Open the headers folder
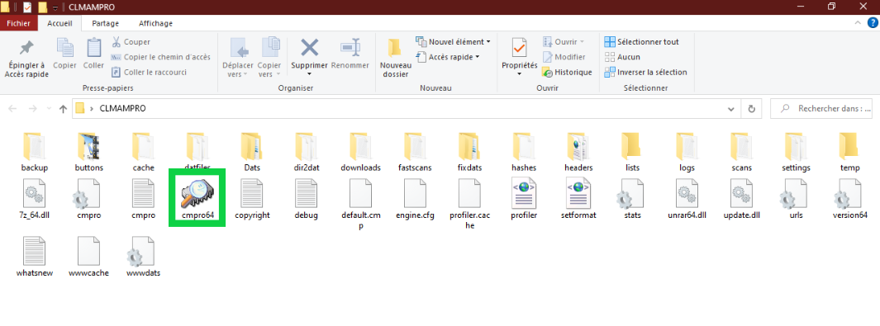Screen dimensions: 880x326 pos(578,153)
